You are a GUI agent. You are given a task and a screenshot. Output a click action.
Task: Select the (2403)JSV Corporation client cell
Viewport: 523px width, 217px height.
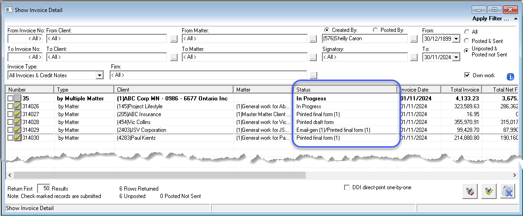tap(174, 130)
